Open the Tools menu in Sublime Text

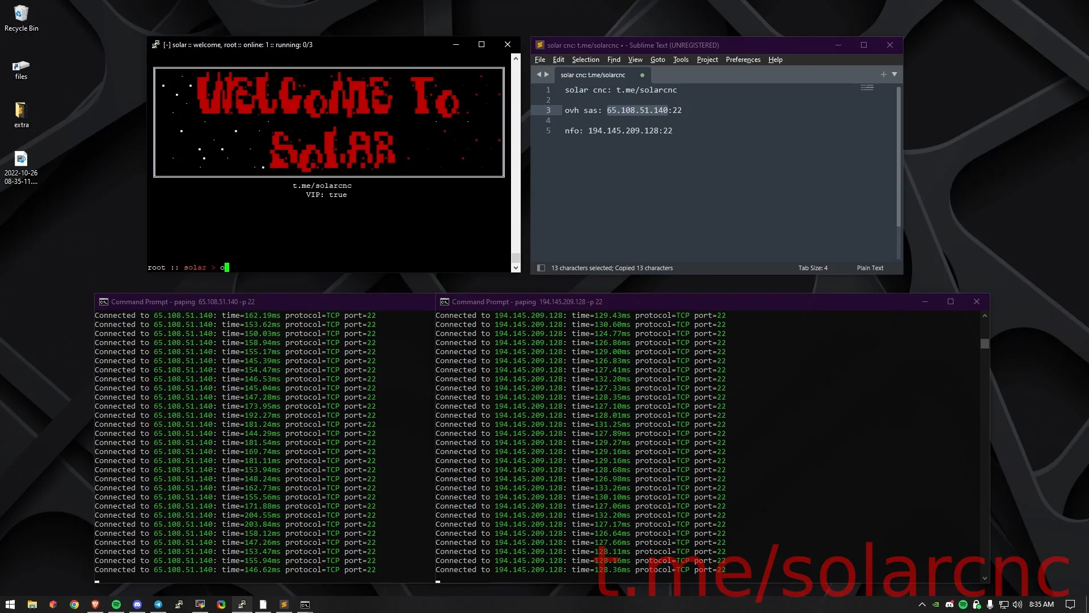point(681,60)
